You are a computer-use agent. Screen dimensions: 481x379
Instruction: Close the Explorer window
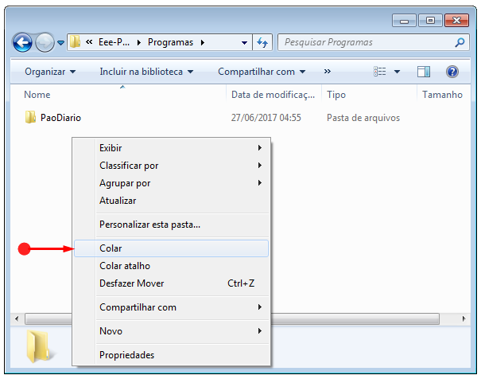tap(456, 21)
